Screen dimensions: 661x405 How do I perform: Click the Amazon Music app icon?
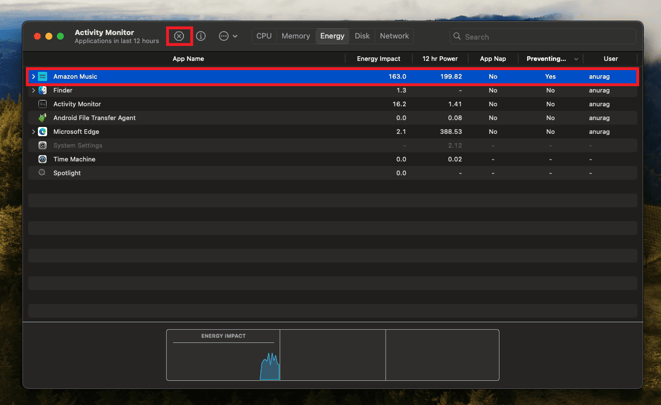43,76
